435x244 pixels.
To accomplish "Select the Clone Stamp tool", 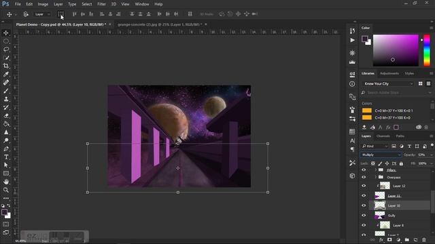I will pyautogui.click(x=6, y=99).
